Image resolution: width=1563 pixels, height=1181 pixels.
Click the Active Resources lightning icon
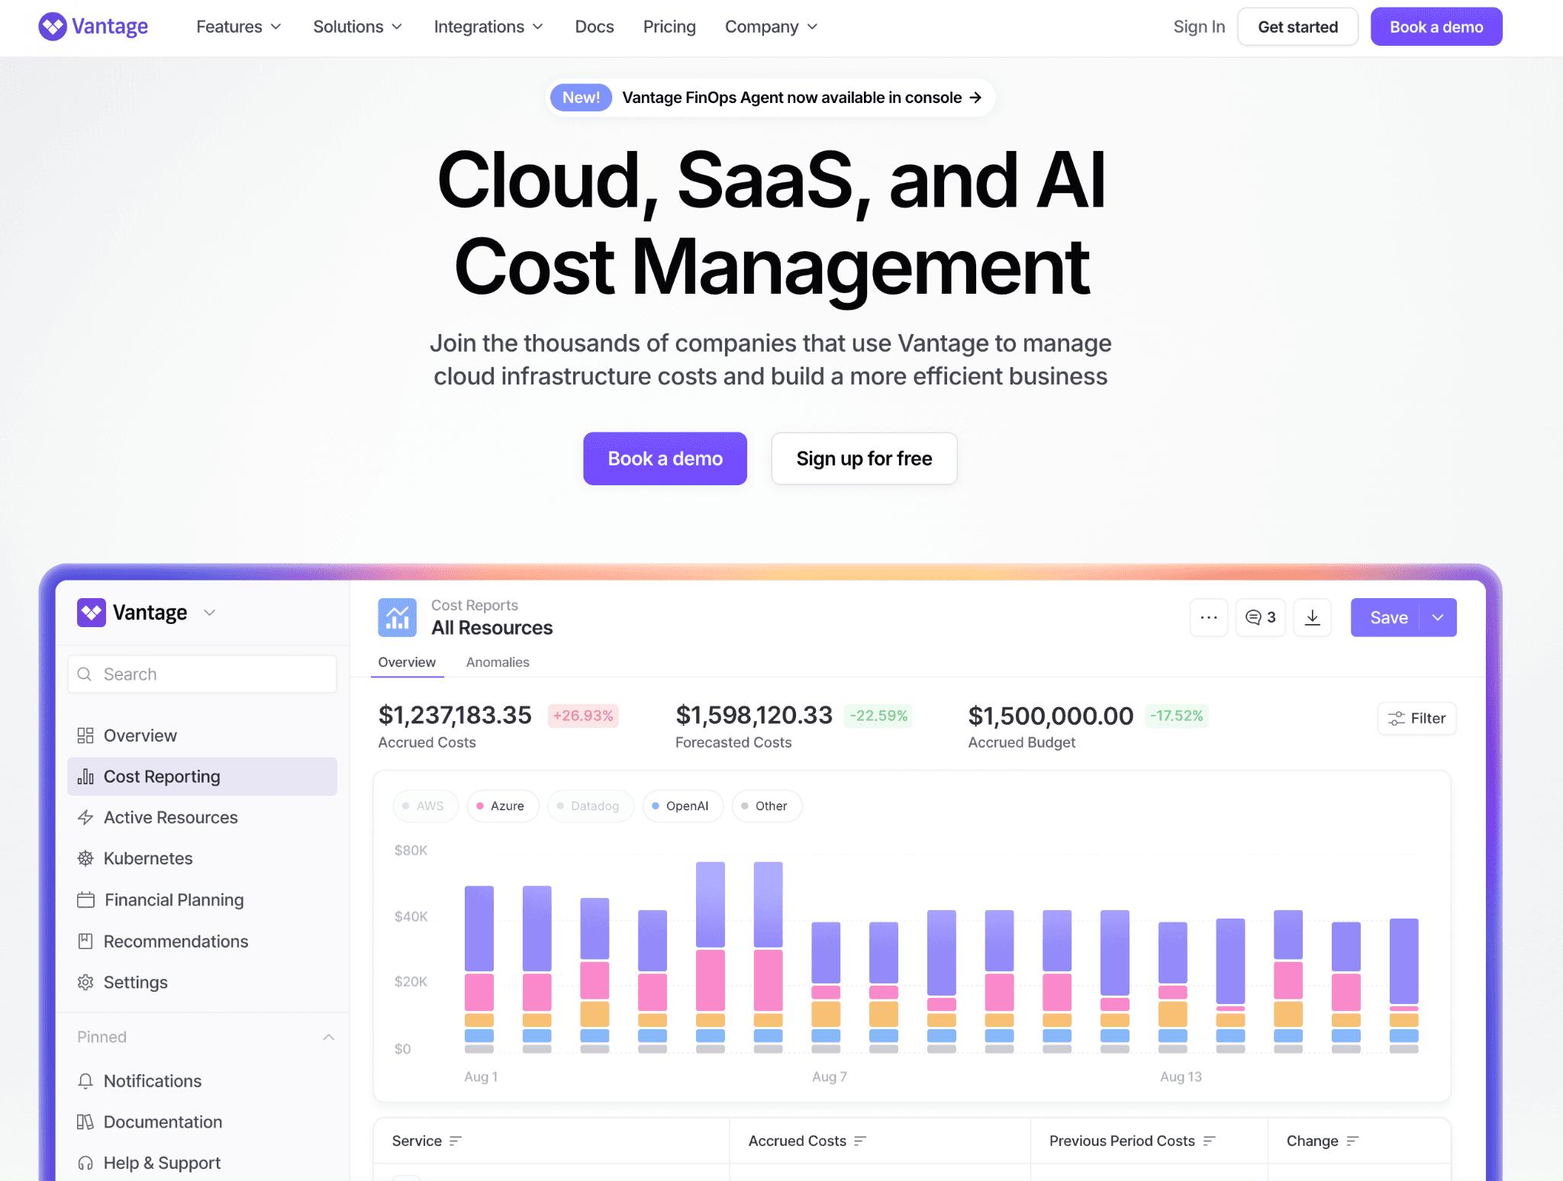[85, 817]
